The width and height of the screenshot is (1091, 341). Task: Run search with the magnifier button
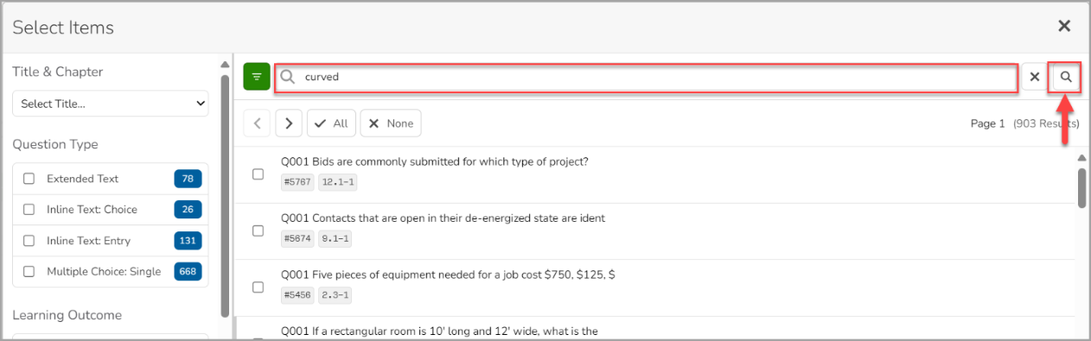coord(1067,77)
